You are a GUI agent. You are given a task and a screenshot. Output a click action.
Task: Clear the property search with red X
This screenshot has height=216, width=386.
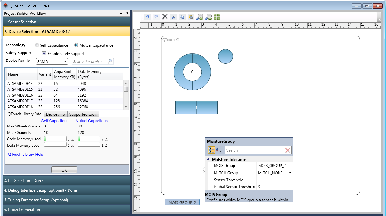(288, 150)
